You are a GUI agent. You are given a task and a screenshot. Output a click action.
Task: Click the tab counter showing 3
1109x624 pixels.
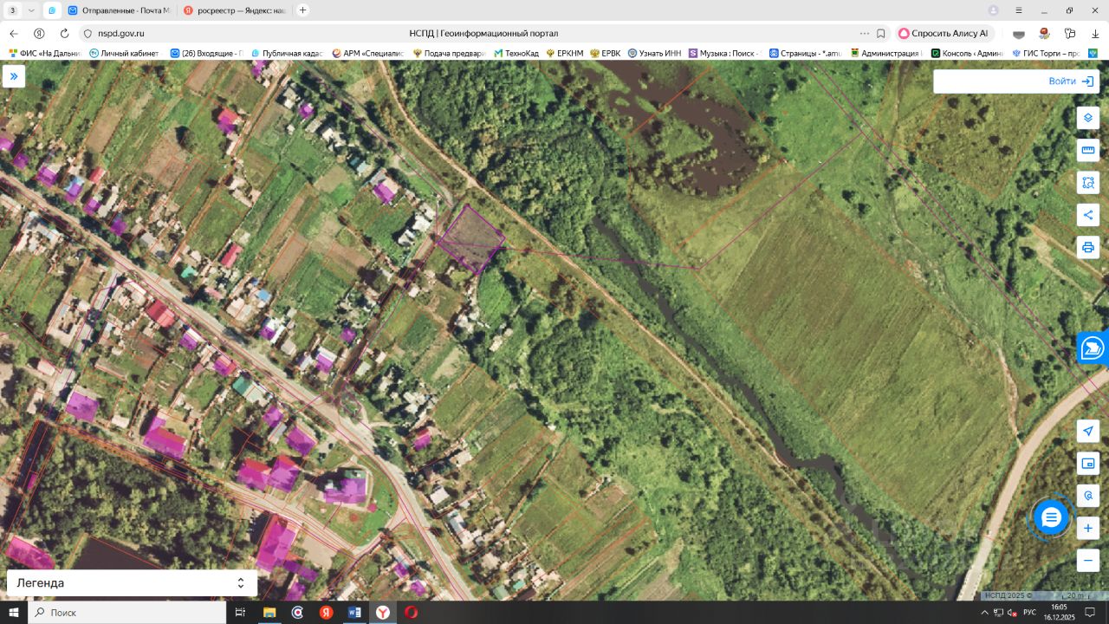point(12,10)
